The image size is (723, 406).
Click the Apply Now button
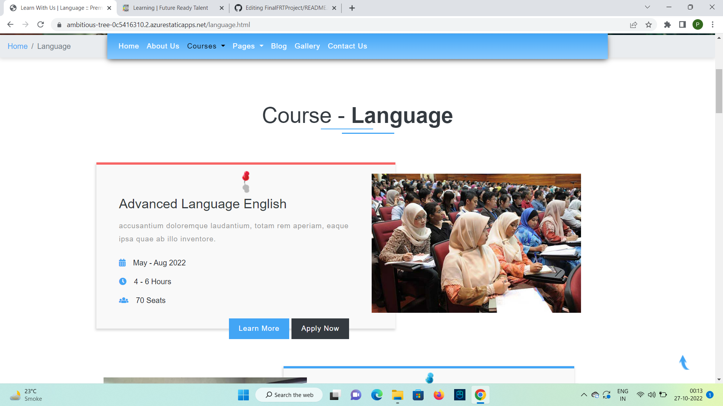(320, 328)
